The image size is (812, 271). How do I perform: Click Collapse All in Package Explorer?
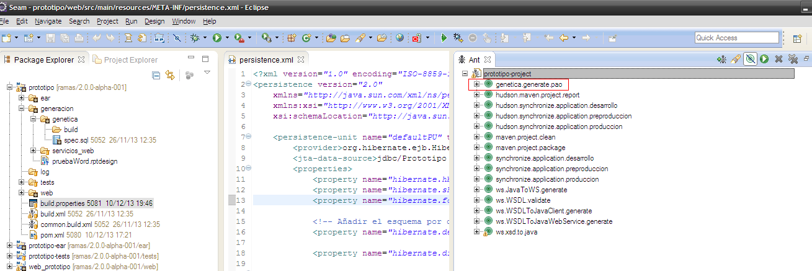156,76
